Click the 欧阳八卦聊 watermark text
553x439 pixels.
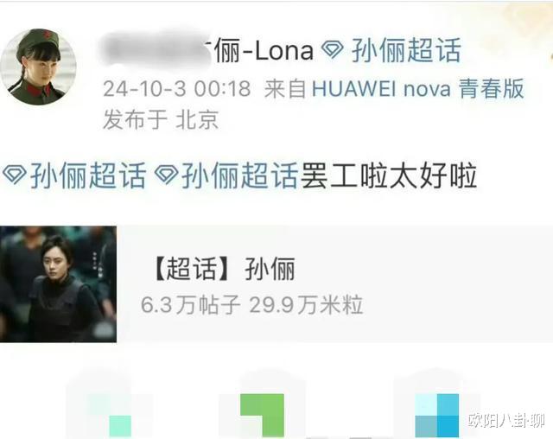coord(506,420)
